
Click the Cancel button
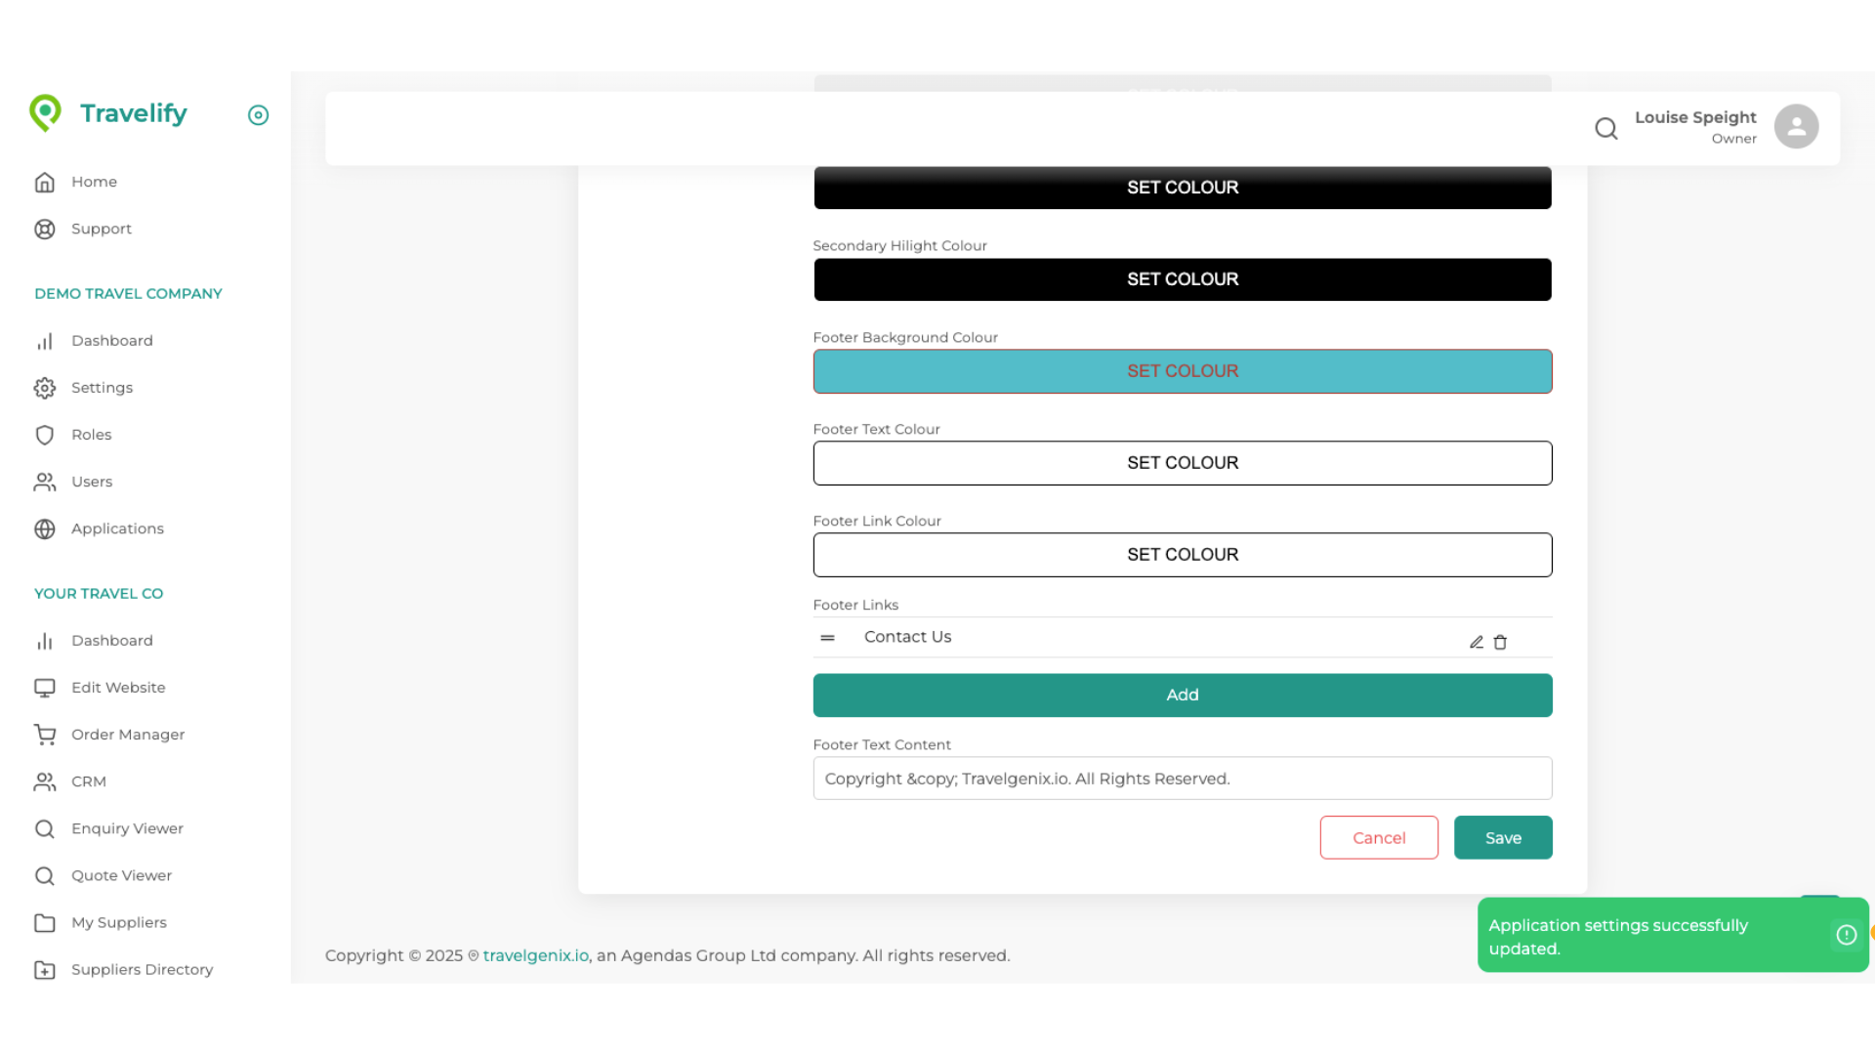[1378, 838]
